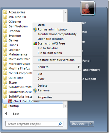Click the SolidWorks Check For Updates icon

tap(10, 101)
